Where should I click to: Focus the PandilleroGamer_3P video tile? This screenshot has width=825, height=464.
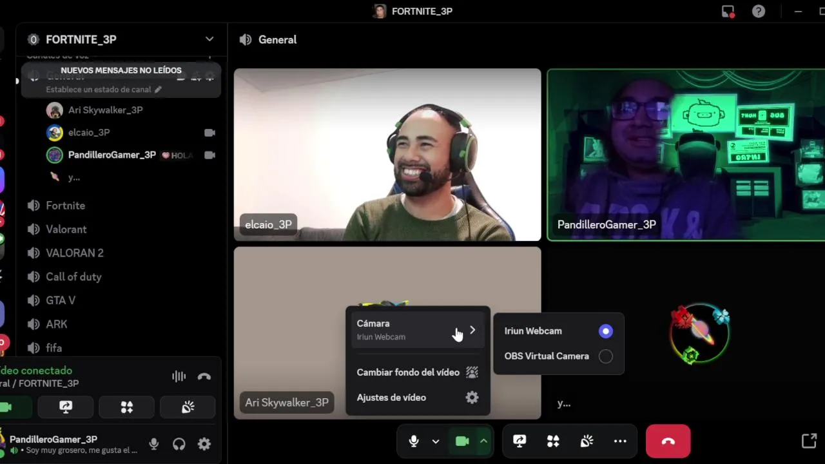[686, 155]
